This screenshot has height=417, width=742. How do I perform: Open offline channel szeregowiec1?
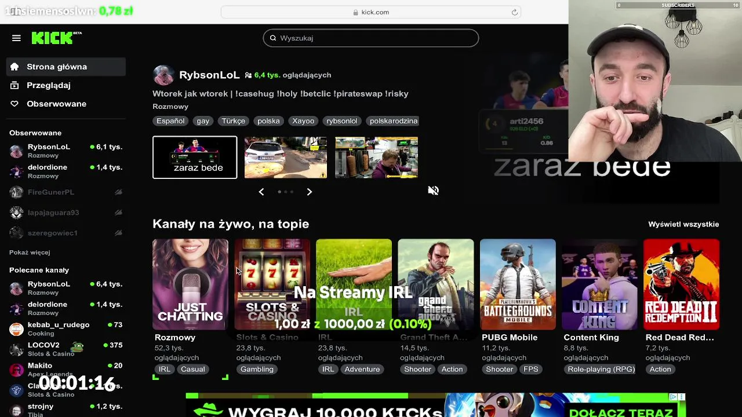66,233
